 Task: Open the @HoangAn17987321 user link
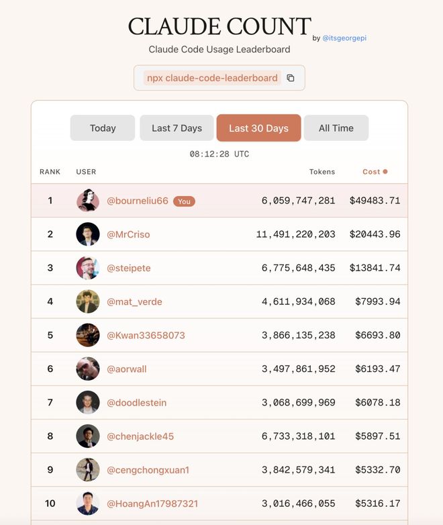coord(152,504)
